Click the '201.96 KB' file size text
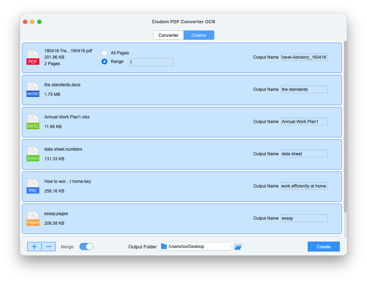 [54, 57]
